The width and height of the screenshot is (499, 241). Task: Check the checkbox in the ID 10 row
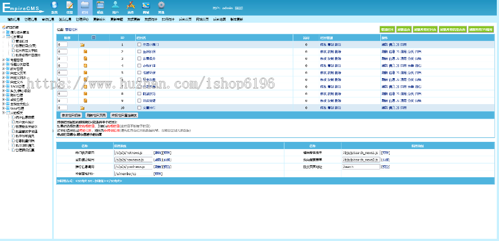click(139, 108)
